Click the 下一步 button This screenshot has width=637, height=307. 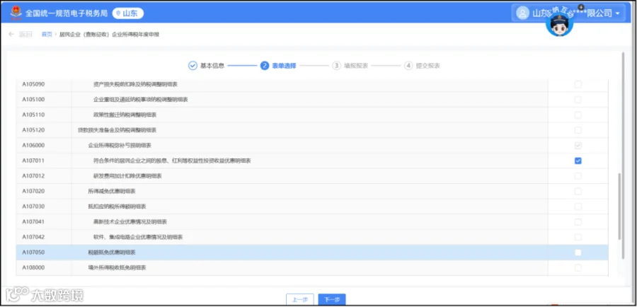[x=332, y=300]
